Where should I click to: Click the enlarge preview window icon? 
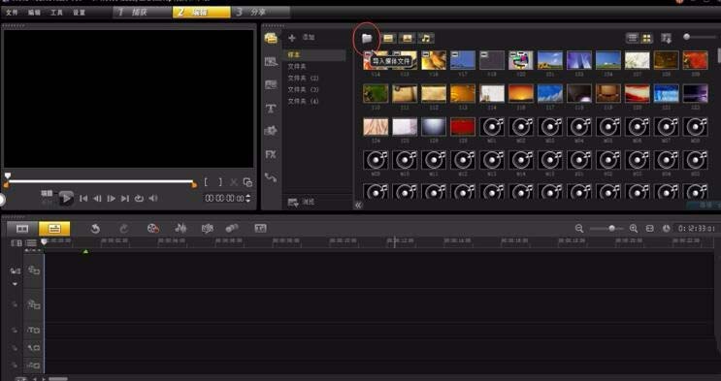point(247,182)
